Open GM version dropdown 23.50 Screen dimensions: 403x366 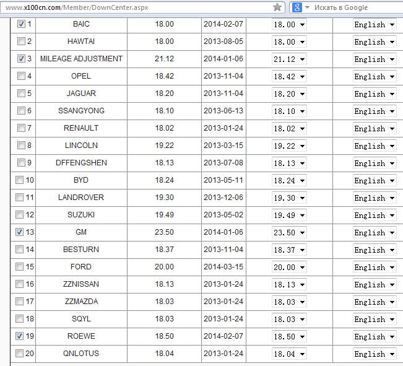pyautogui.click(x=289, y=233)
